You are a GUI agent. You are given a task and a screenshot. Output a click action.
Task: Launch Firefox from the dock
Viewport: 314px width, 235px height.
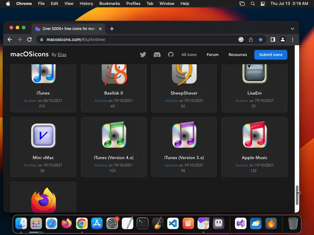(67, 223)
